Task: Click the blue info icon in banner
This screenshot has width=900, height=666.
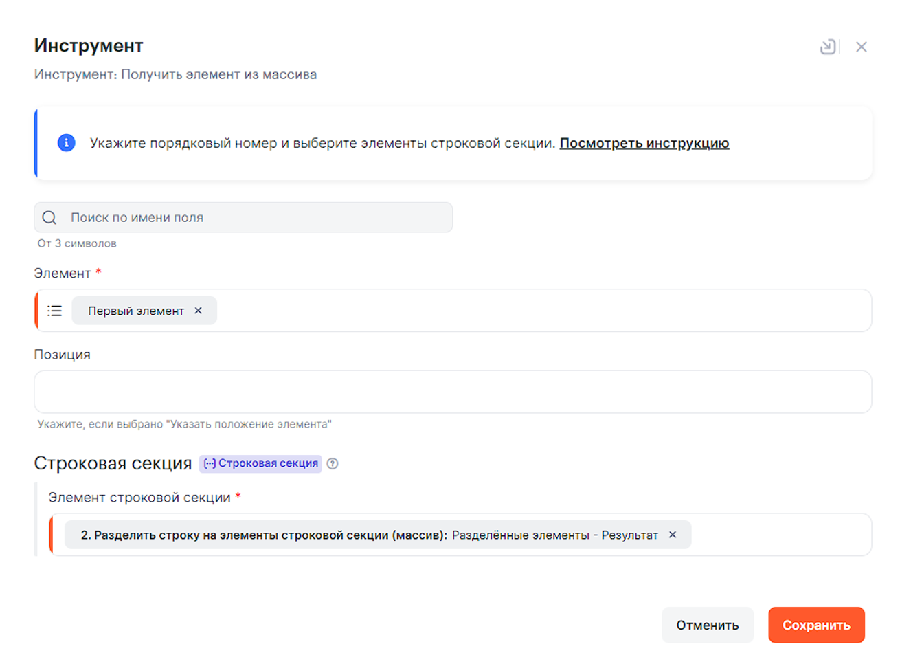Action: click(66, 143)
